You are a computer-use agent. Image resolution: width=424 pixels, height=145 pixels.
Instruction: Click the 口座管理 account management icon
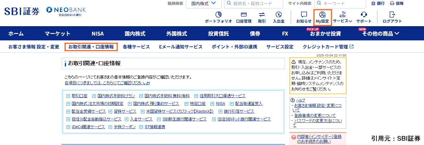(244, 15)
